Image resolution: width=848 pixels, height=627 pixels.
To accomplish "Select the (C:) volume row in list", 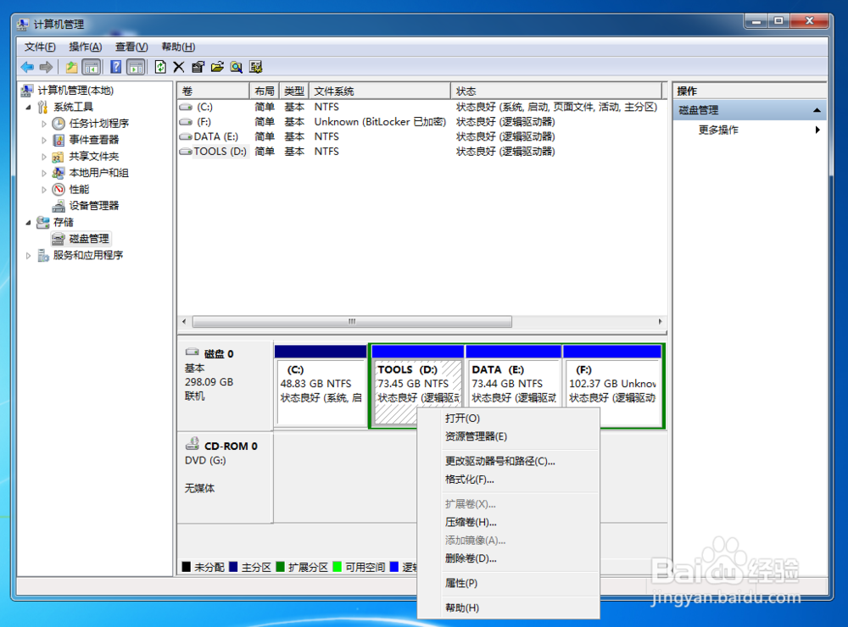I will [420, 107].
